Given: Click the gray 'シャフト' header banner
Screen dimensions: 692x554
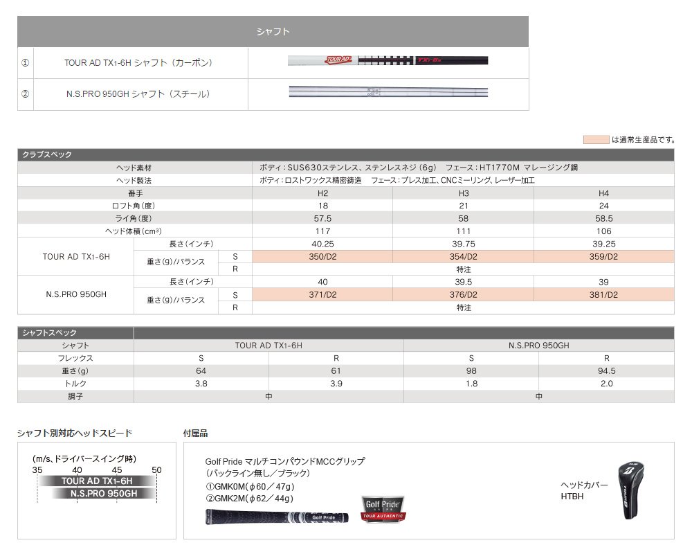Looking at the screenshot, I should (273, 31).
